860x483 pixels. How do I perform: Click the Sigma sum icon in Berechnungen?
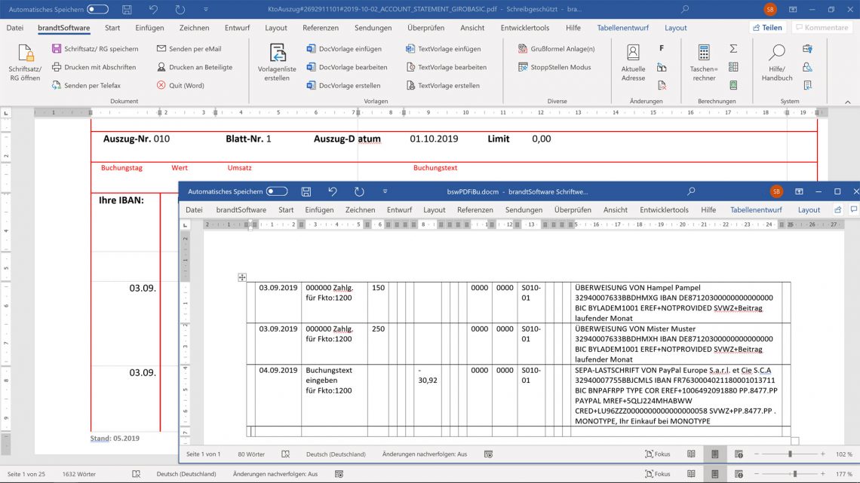tap(733, 49)
